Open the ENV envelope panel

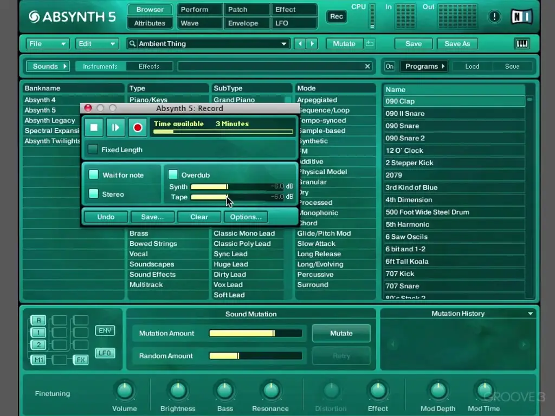[x=105, y=330]
